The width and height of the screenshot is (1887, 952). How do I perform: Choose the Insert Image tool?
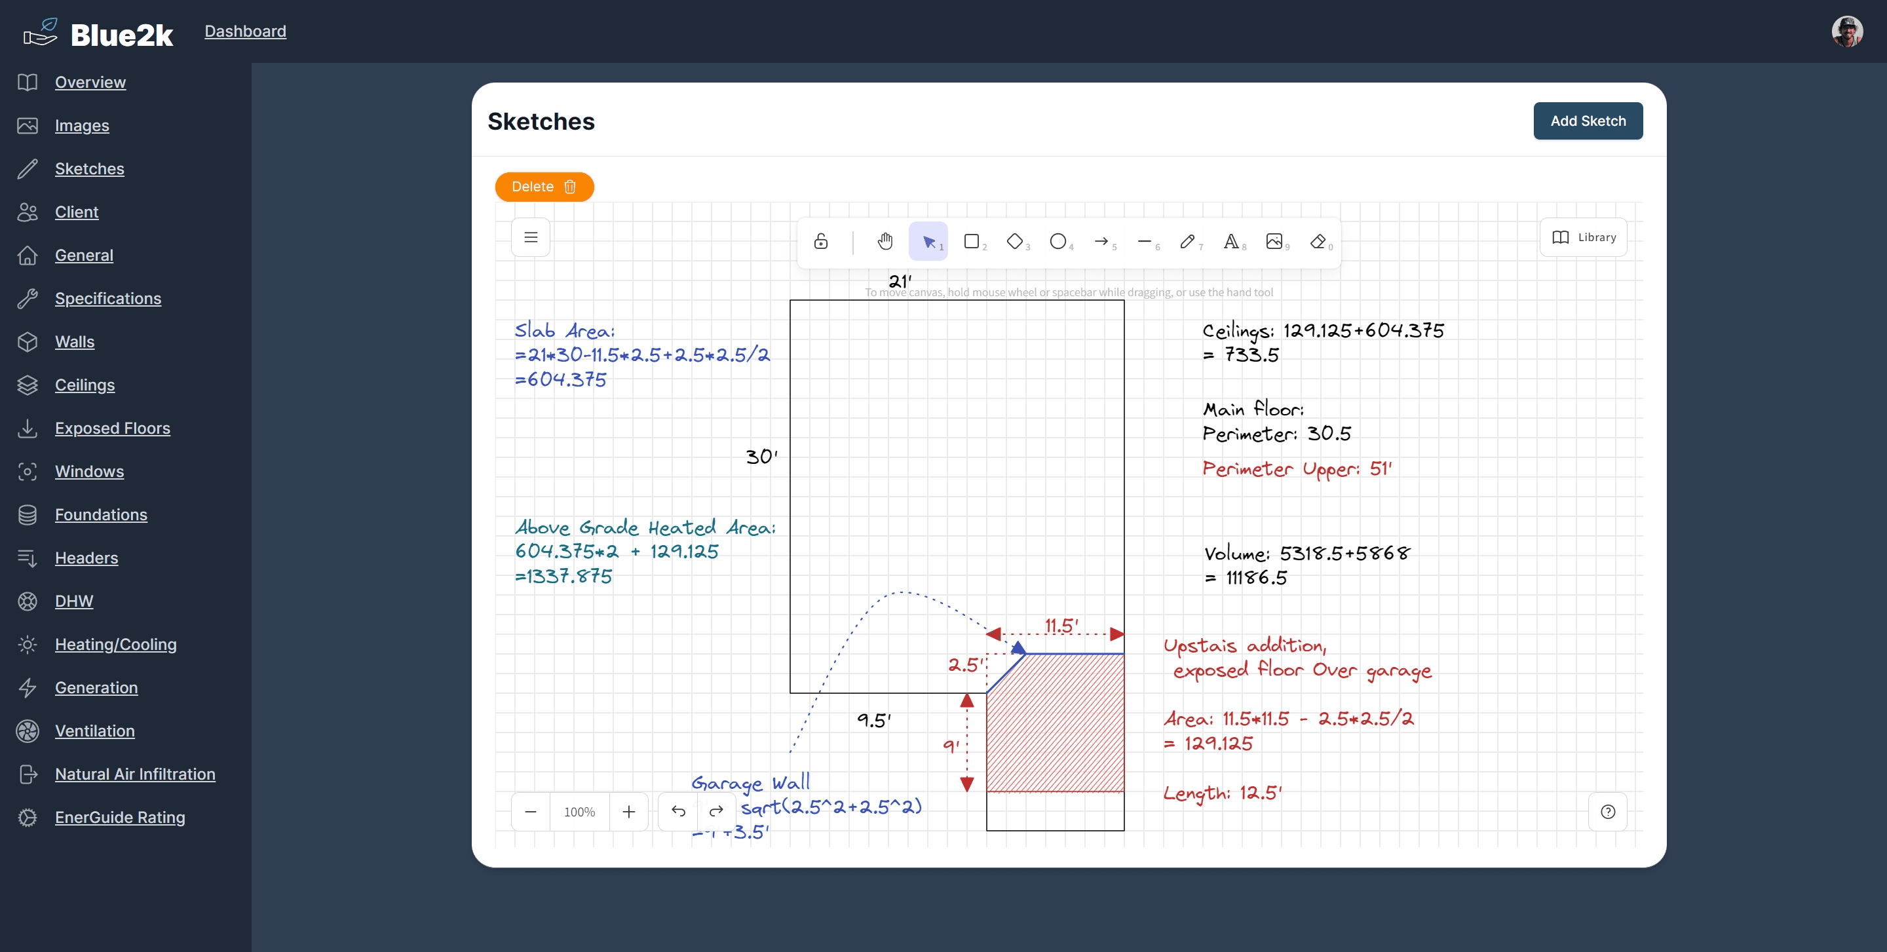coord(1274,241)
